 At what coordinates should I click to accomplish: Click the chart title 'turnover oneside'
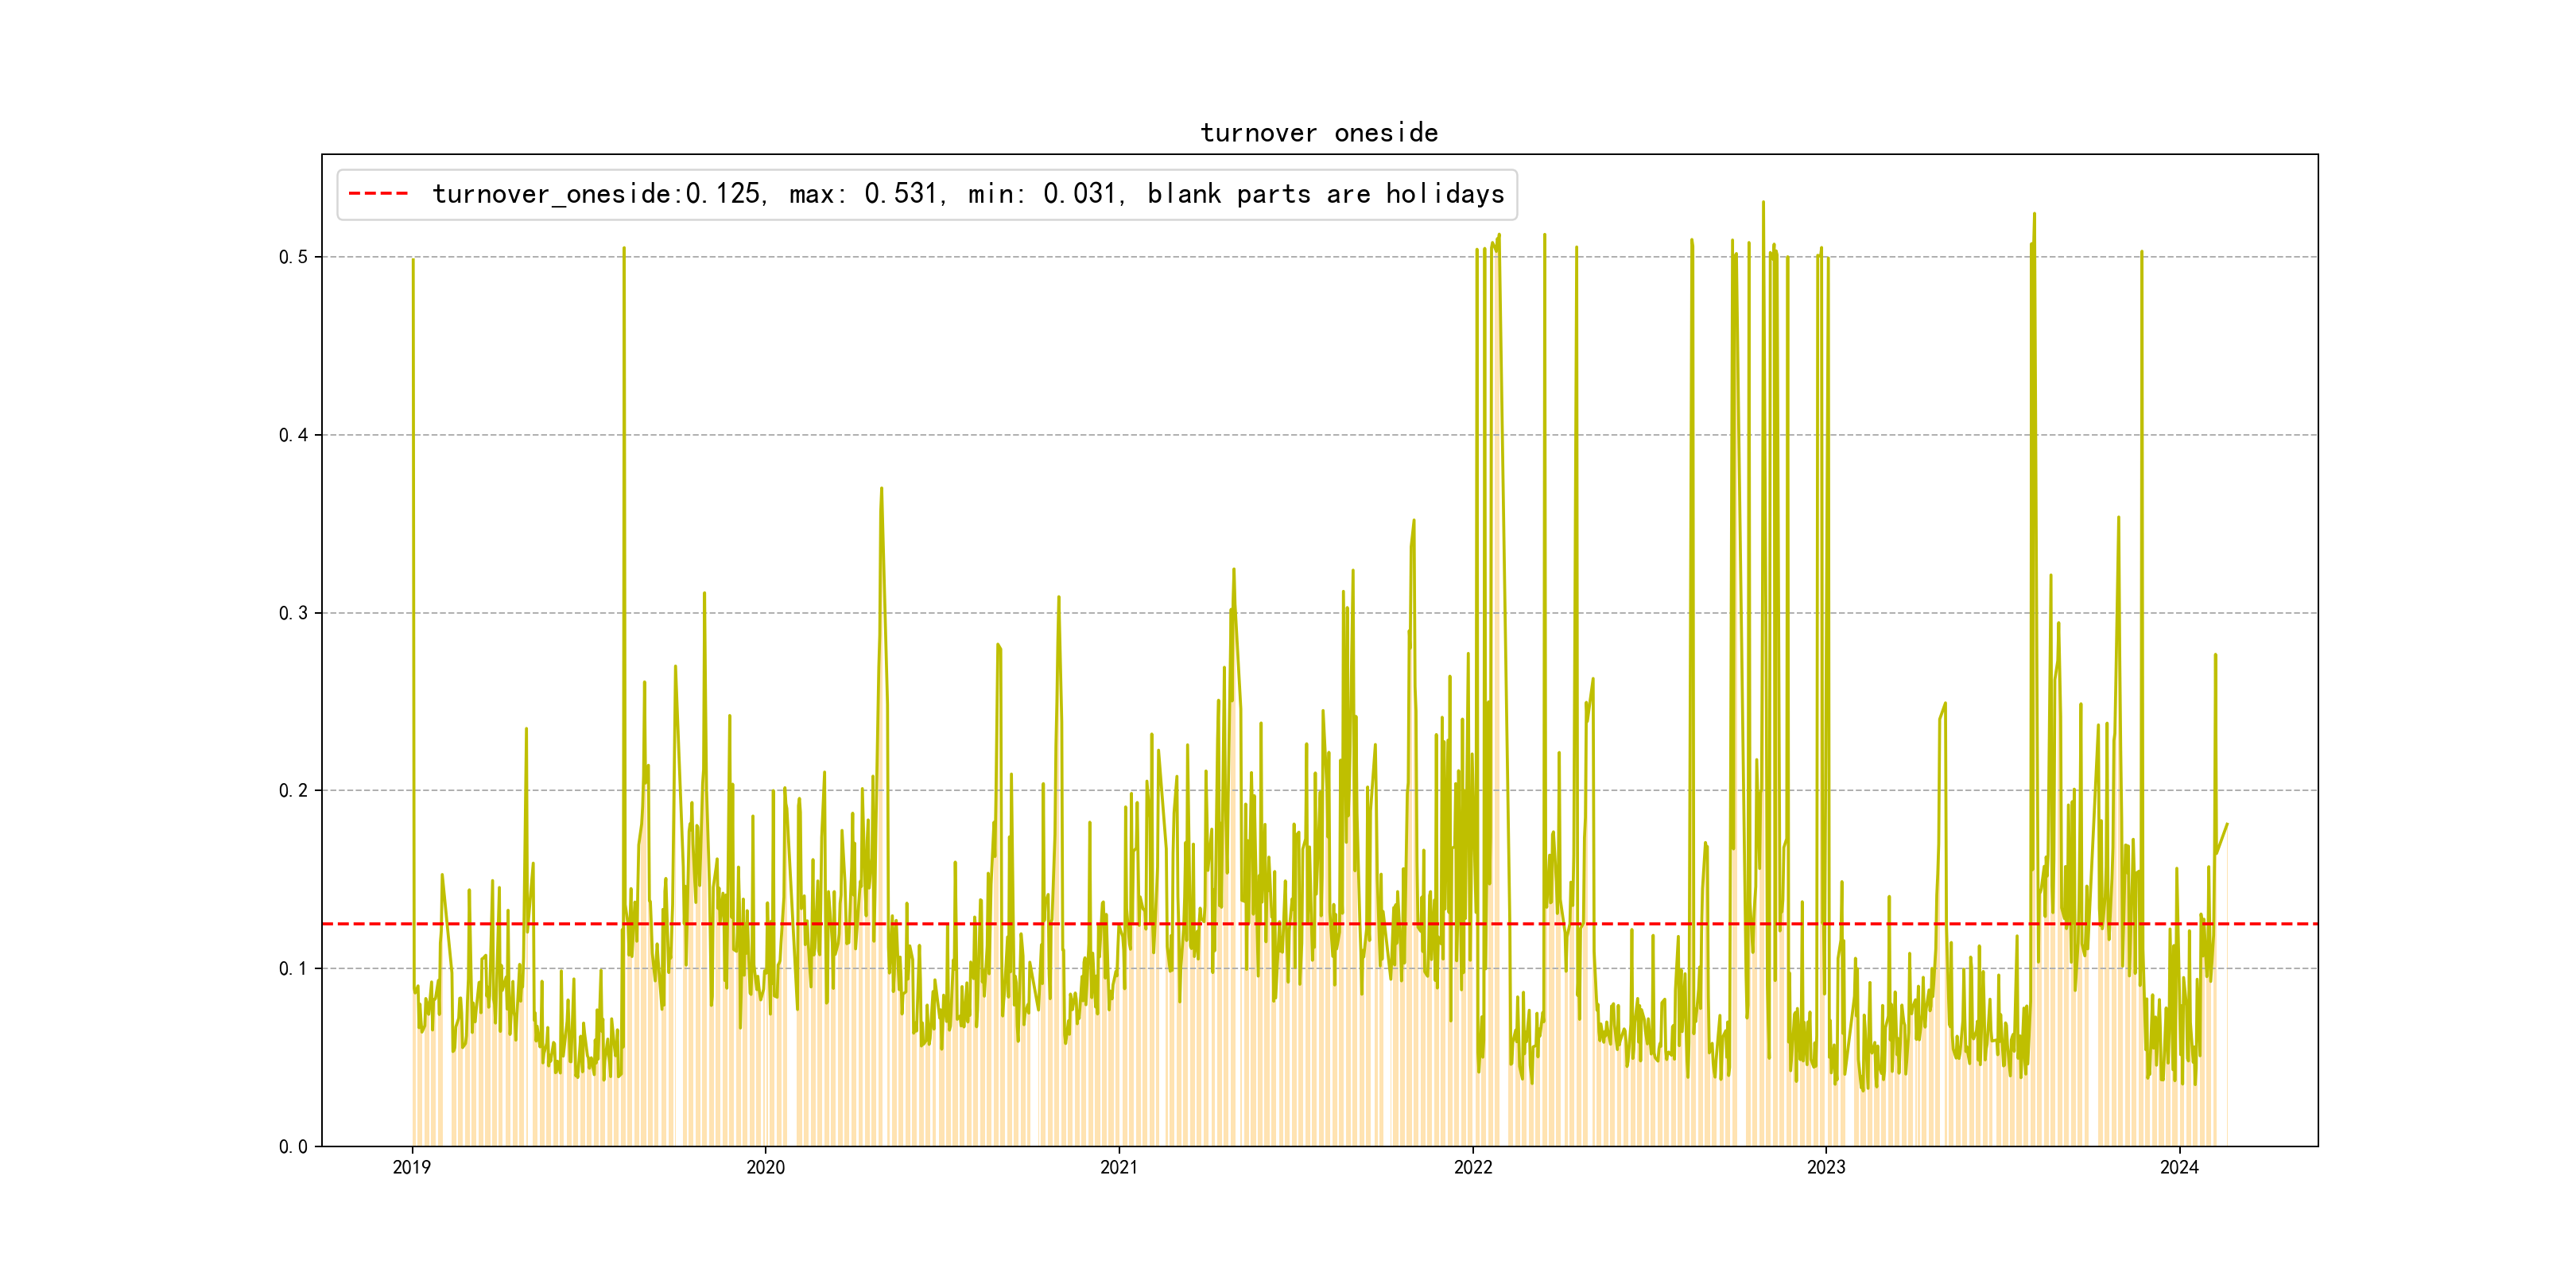[x=1318, y=133]
